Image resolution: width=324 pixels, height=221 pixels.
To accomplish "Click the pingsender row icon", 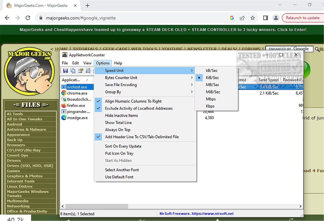I will 64,112.
